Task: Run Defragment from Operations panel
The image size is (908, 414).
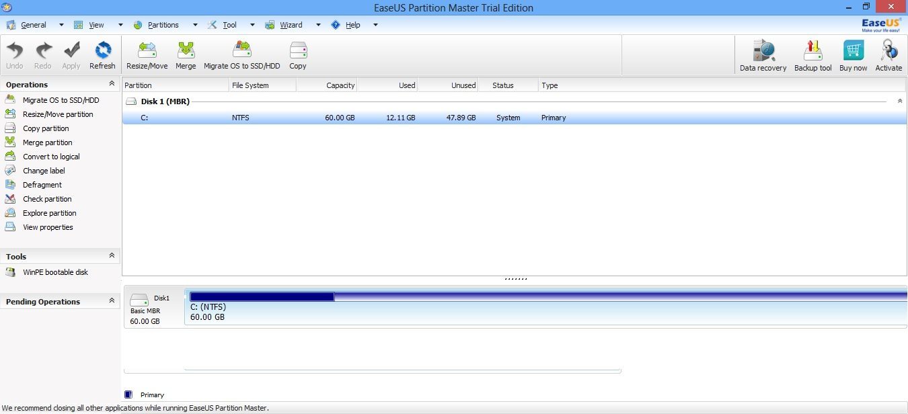Action: [42, 185]
